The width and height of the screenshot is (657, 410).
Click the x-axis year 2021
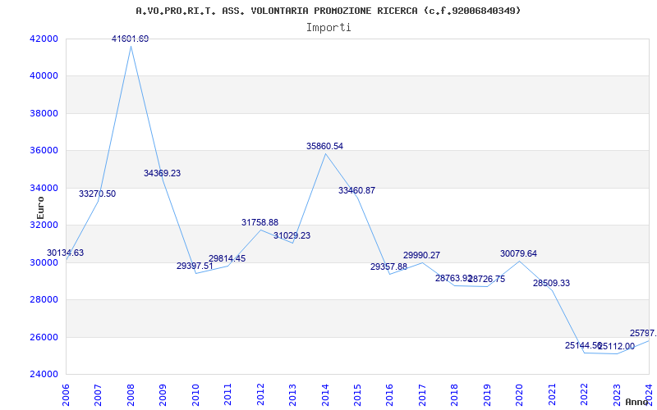tap(552, 394)
